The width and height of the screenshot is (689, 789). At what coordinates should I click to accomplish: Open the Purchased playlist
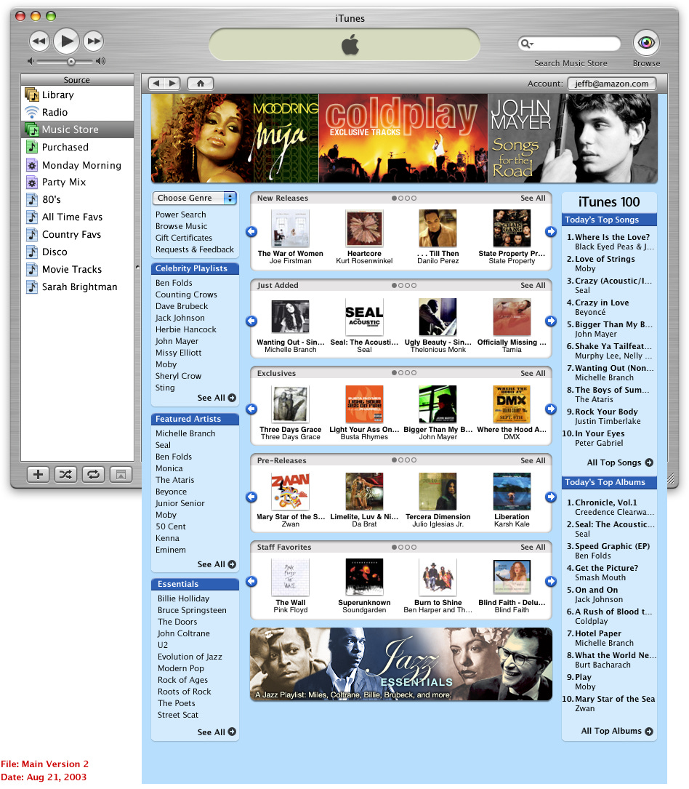(x=78, y=147)
